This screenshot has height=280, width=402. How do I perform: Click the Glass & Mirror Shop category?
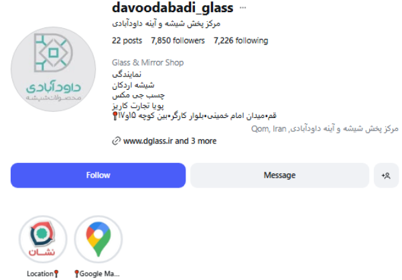[147, 62]
